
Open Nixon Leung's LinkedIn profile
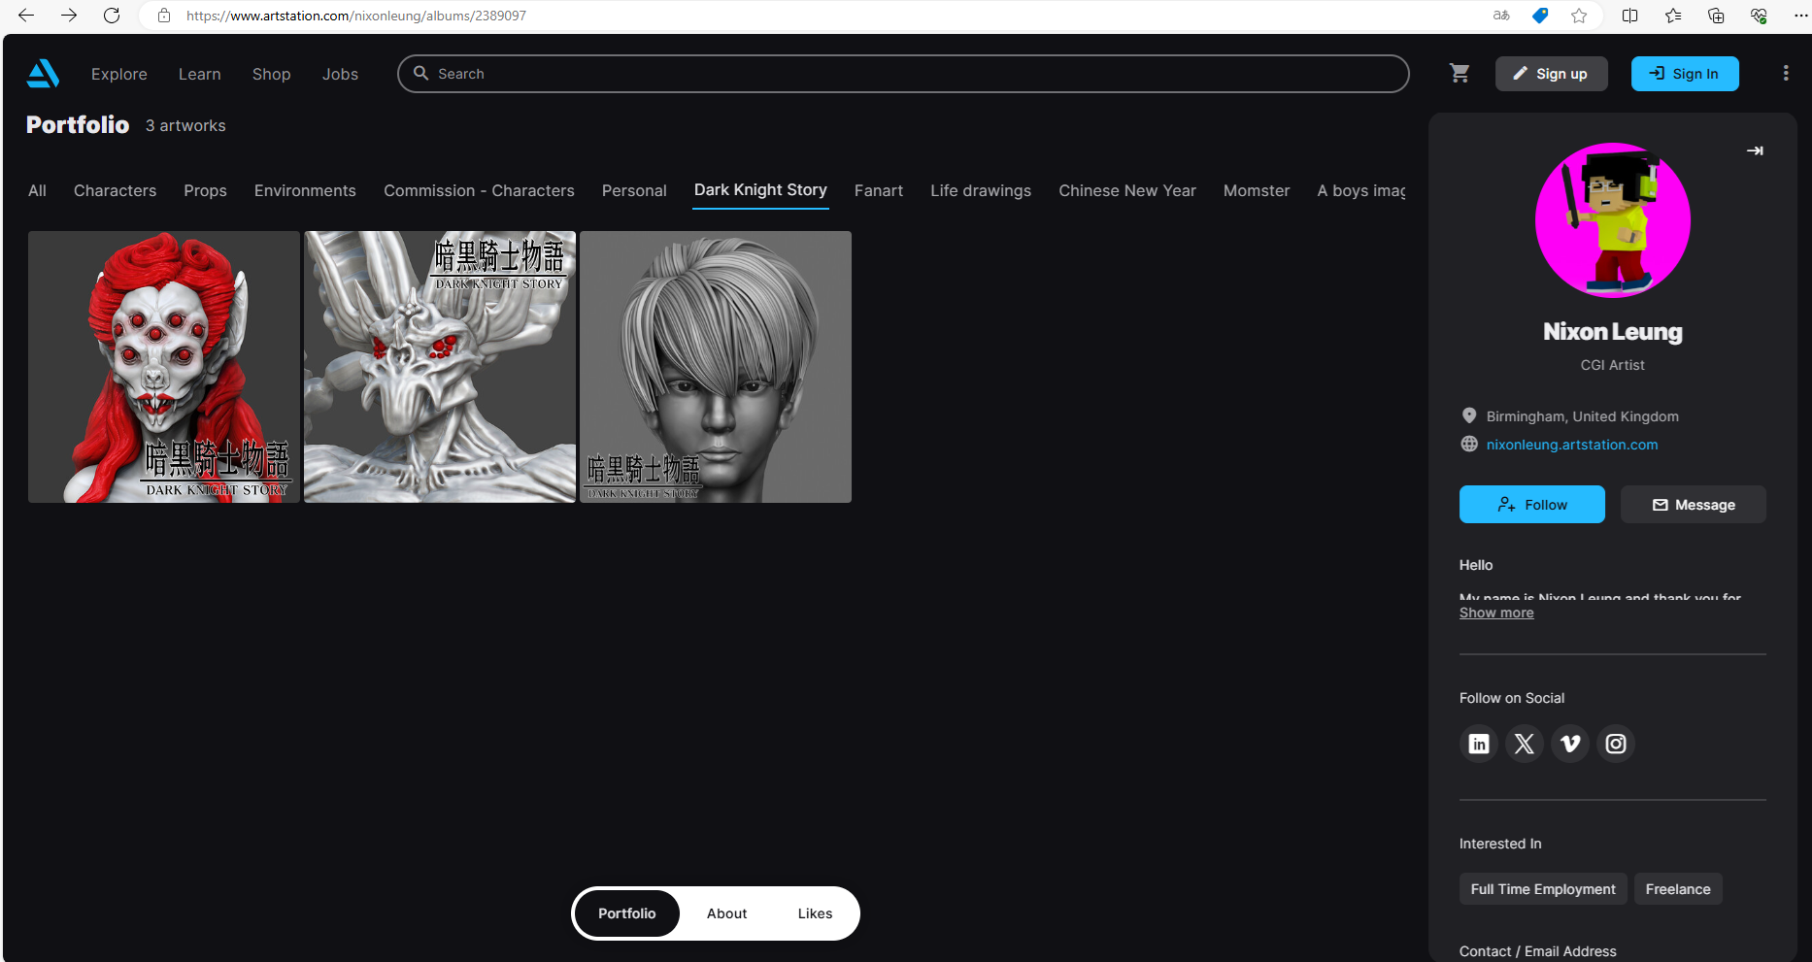1478,744
